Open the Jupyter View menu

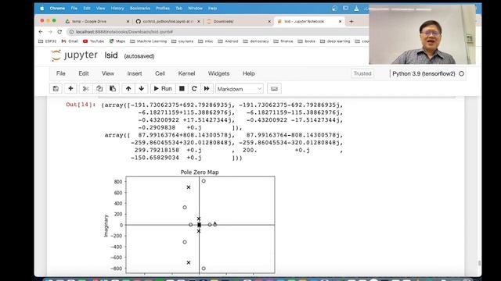tap(108, 73)
